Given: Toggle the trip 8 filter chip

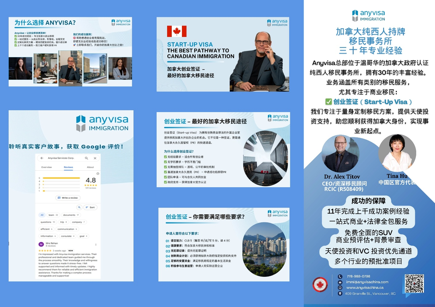Looking at the screenshot, I should point(64,222).
